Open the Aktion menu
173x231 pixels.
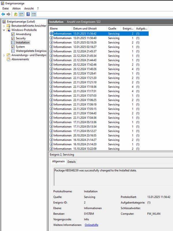click(x=16, y=9)
